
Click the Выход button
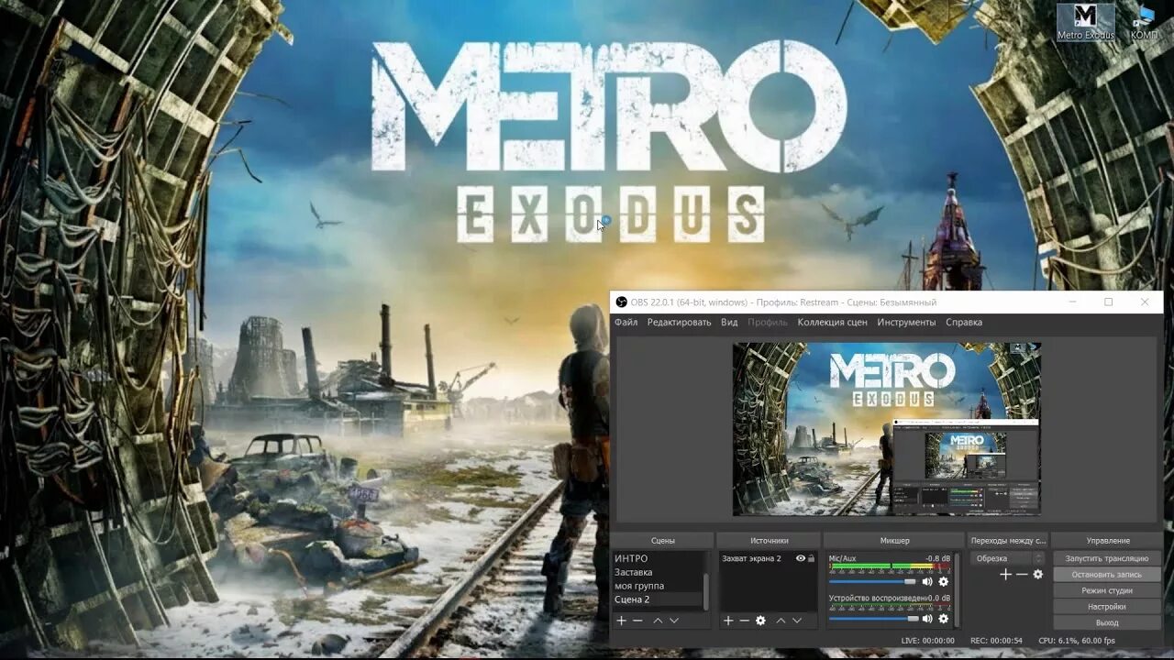(x=1107, y=622)
